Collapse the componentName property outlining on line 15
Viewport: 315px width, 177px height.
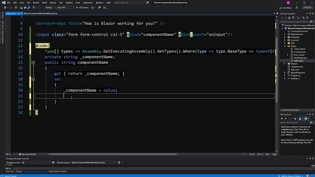tap(33, 62)
